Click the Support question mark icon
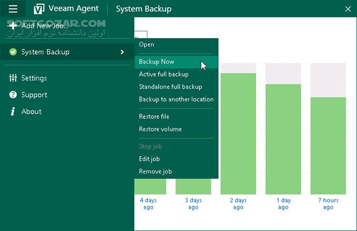 (13, 95)
